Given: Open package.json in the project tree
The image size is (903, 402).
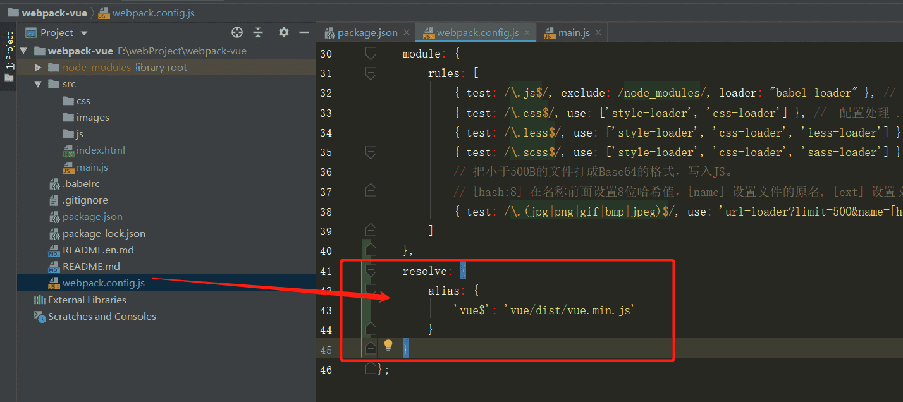Looking at the screenshot, I should pos(86,217).
